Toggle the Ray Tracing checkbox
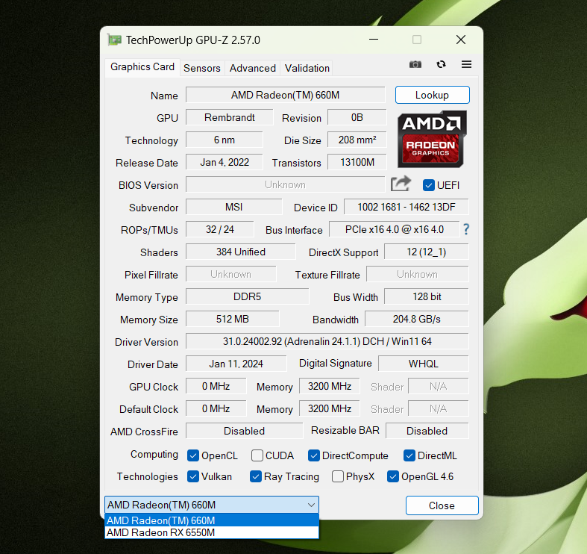This screenshot has width=587, height=554. coord(256,476)
